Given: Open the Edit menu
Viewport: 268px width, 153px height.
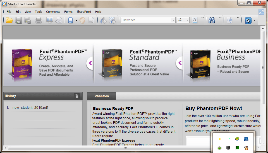Looking at the screenshot, I should 18,12.
